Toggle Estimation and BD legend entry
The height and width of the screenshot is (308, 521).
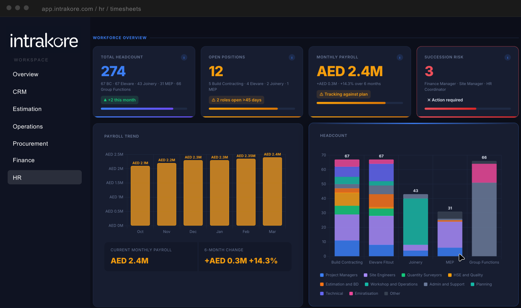coord(339,284)
